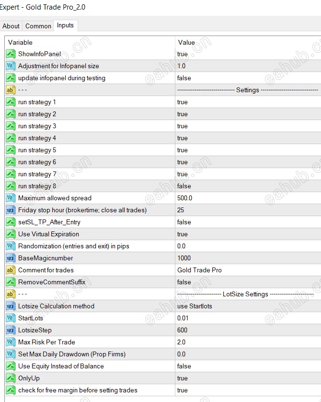Viewport: 321px width, 402px height.
Task: Click the run strategy 5 icon
Action: (x=11, y=150)
